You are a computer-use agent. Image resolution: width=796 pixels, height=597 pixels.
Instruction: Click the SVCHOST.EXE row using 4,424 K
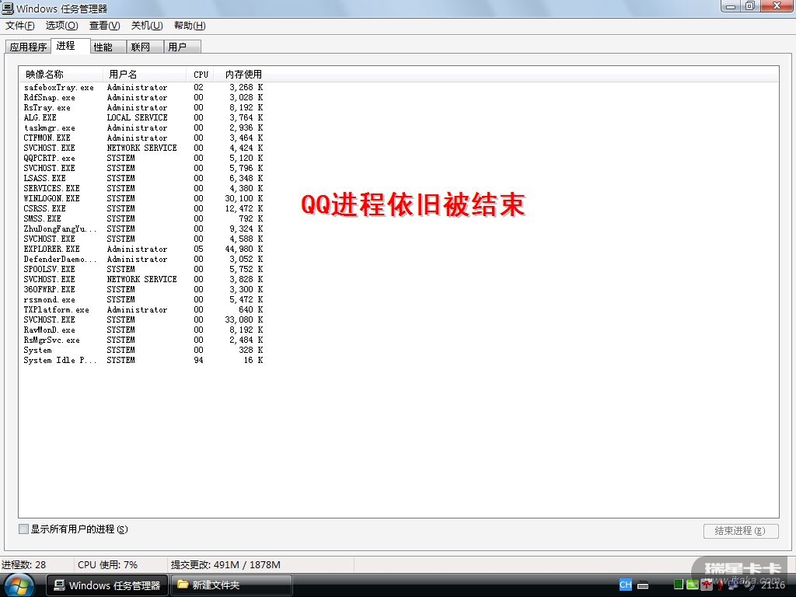(x=143, y=148)
